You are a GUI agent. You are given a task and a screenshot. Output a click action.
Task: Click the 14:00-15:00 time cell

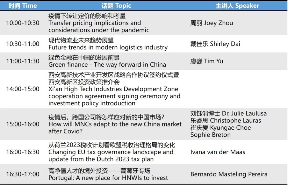tap(23, 89)
